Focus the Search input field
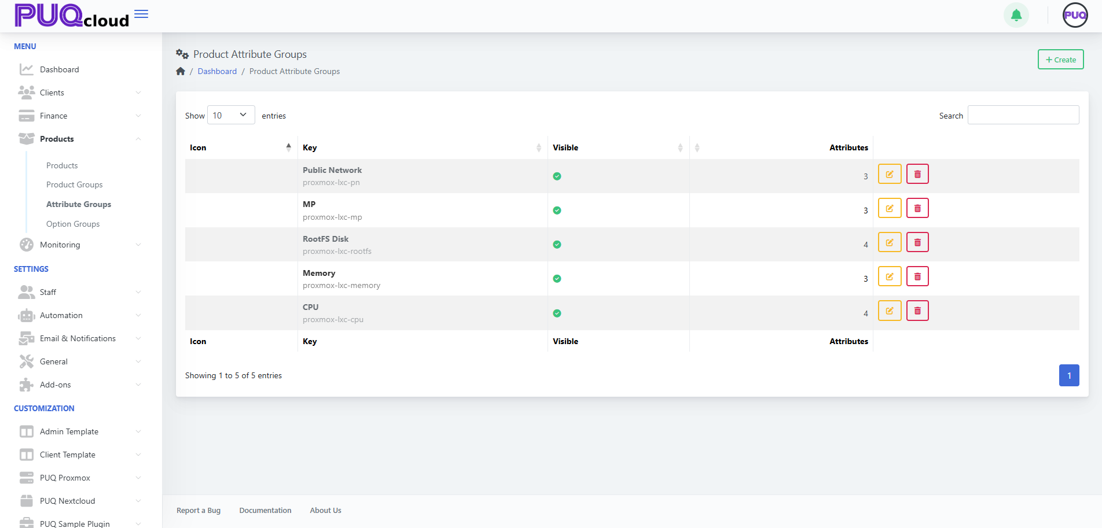The width and height of the screenshot is (1102, 528). click(x=1023, y=115)
